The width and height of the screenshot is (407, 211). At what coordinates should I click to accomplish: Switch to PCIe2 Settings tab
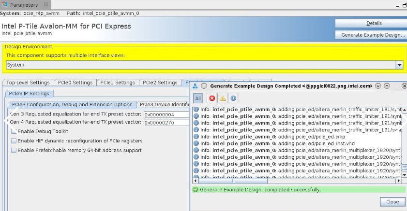pyautogui.click(x=160, y=83)
